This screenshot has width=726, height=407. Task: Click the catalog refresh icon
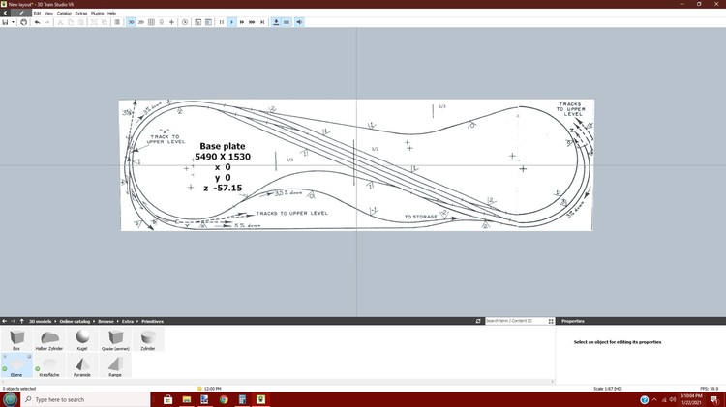(x=478, y=321)
